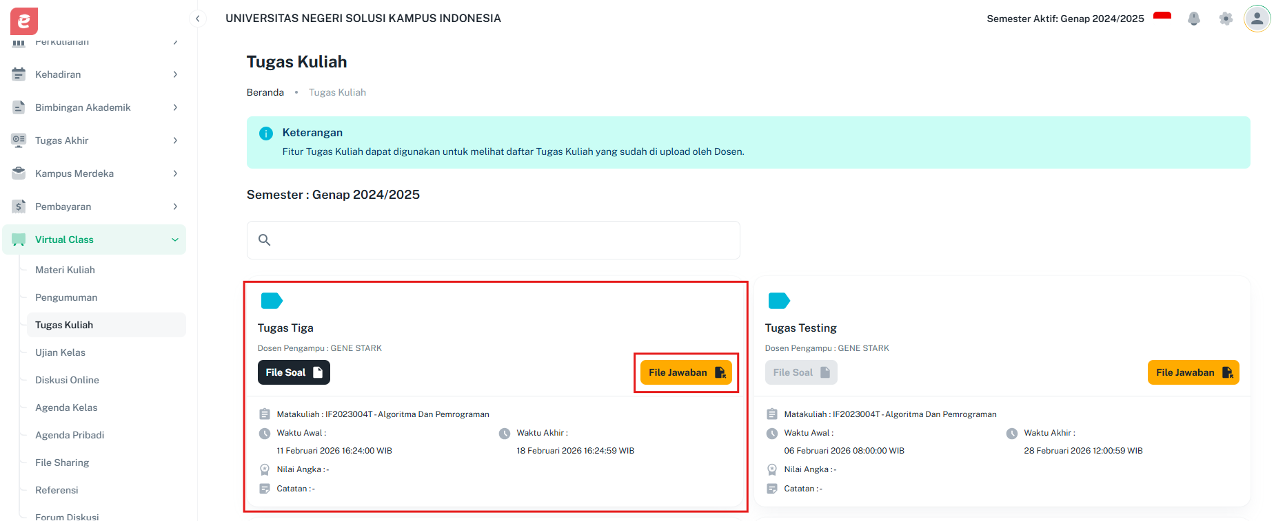This screenshot has height=521, width=1285.
Task: Click disabled File Soal on Tugas Testing
Action: click(801, 372)
